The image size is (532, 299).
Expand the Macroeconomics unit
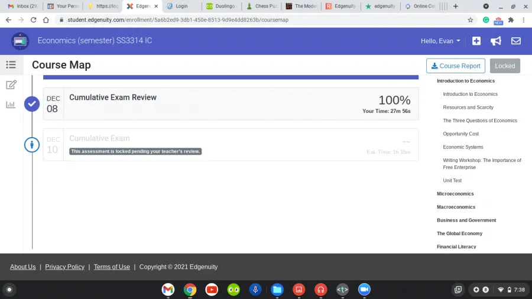point(456,207)
